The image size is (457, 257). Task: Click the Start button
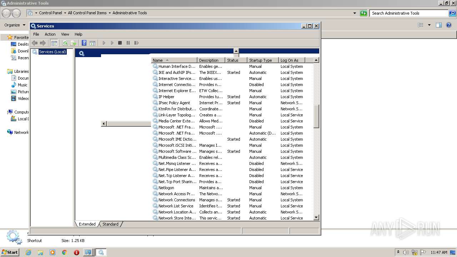point(10,252)
